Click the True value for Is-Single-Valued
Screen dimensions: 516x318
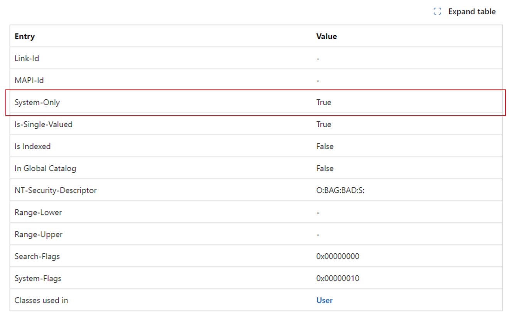click(324, 124)
